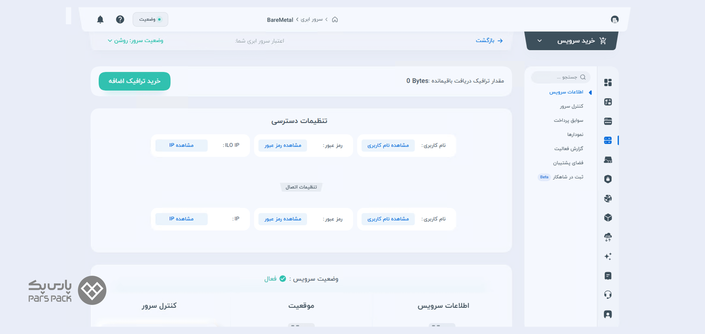
Task: Click the active blue server icon
Action: [608, 140]
